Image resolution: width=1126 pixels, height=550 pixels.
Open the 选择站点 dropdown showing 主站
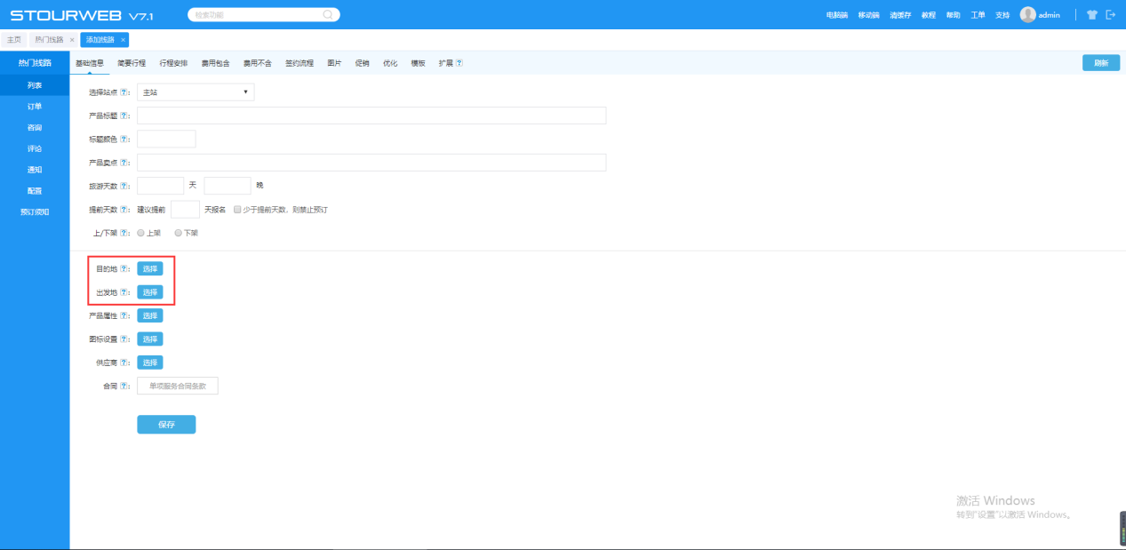196,92
